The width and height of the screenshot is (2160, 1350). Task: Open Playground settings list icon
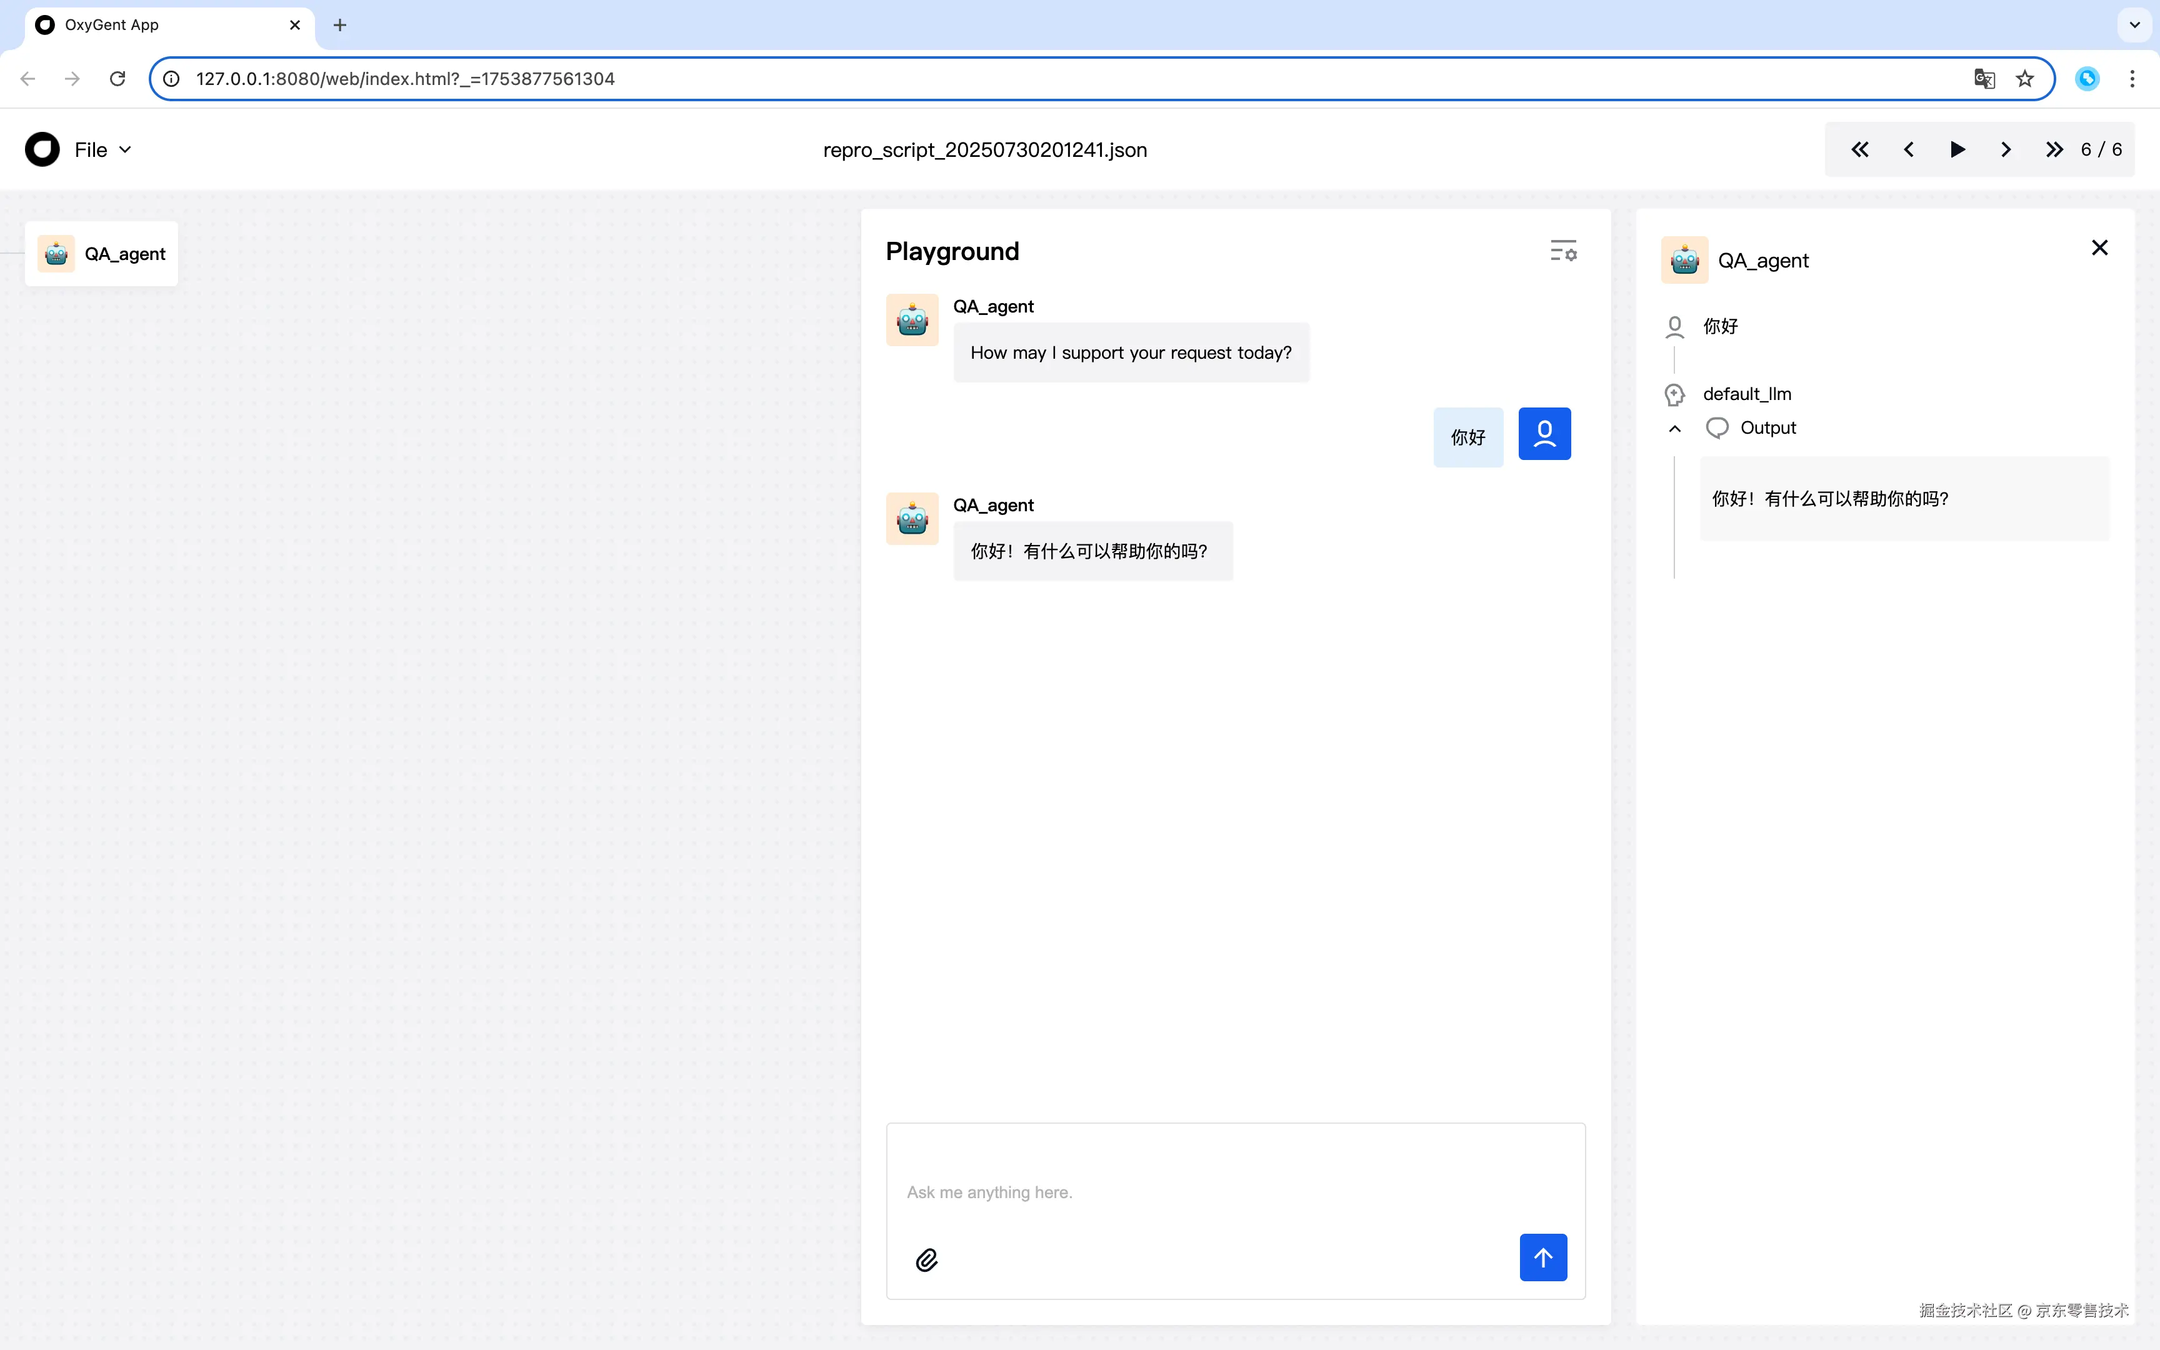(1563, 251)
